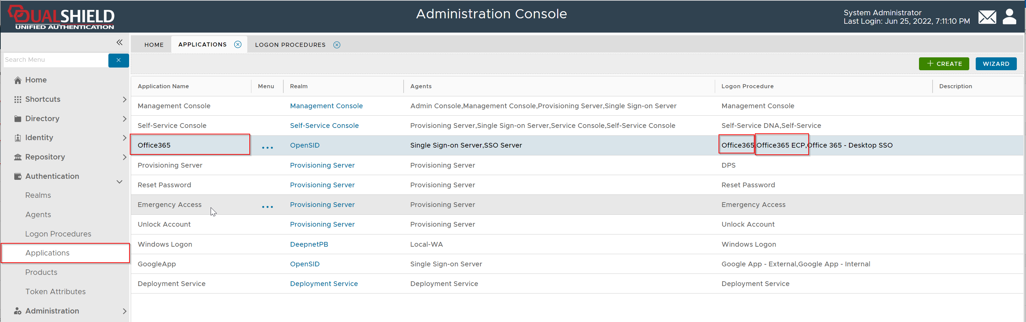The height and width of the screenshot is (322, 1026).
Task: Select Logon Procedures in sidebar menu
Action: [x=58, y=234]
